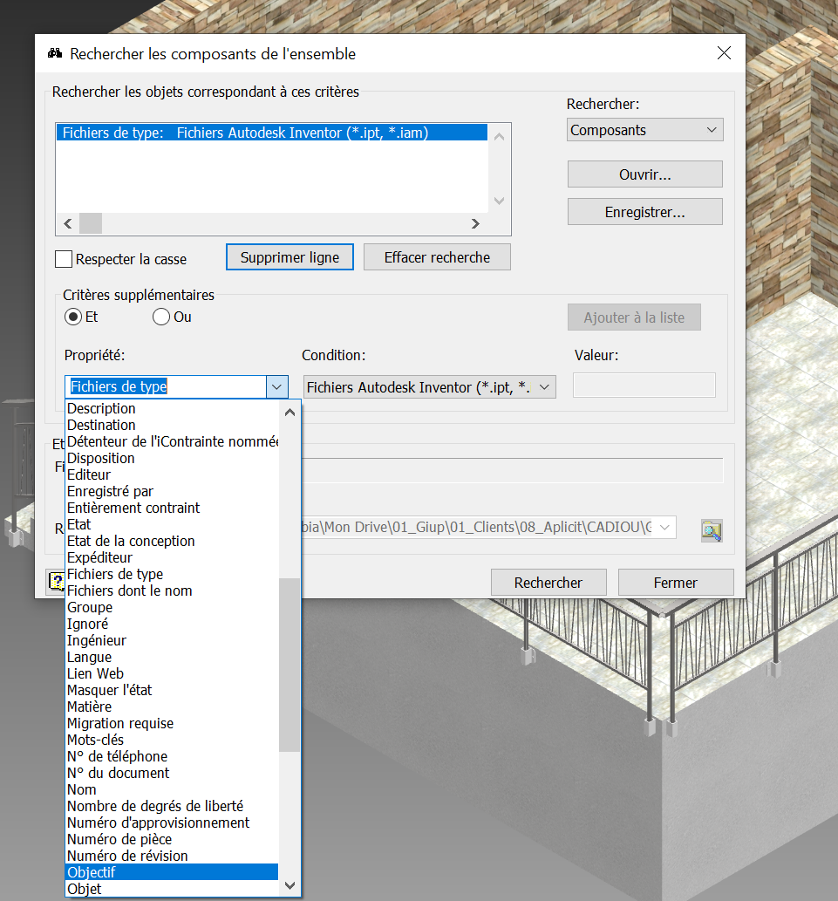
Task: Enable the Respecter la casse checkbox
Action: [x=63, y=259]
